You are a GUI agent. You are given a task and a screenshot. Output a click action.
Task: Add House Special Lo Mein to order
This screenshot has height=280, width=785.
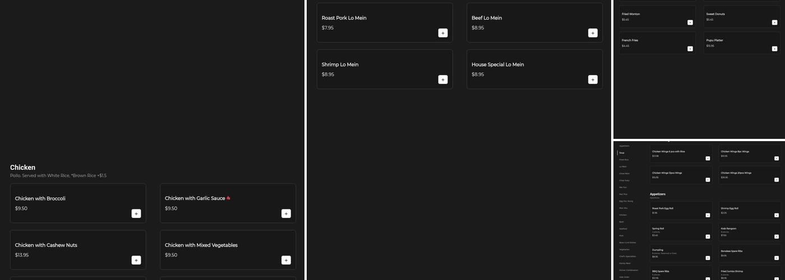(593, 80)
